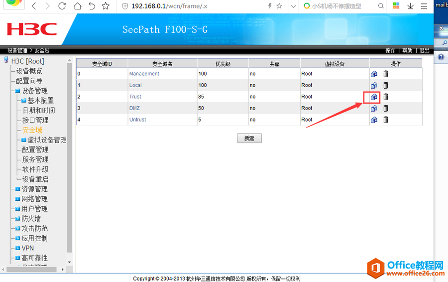The height and width of the screenshot is (282, 448).
Task: Click the search magnifier in browser search box
Action: [381, 5]
